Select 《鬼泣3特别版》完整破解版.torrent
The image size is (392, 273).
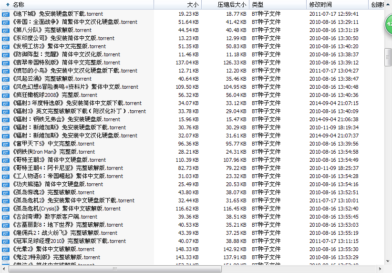coord(56,257)
